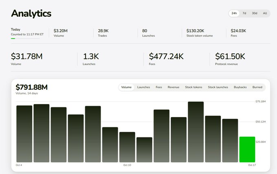The image size is (277, 174).
Task: Select the 24h time range
Action: click(234, 13)
